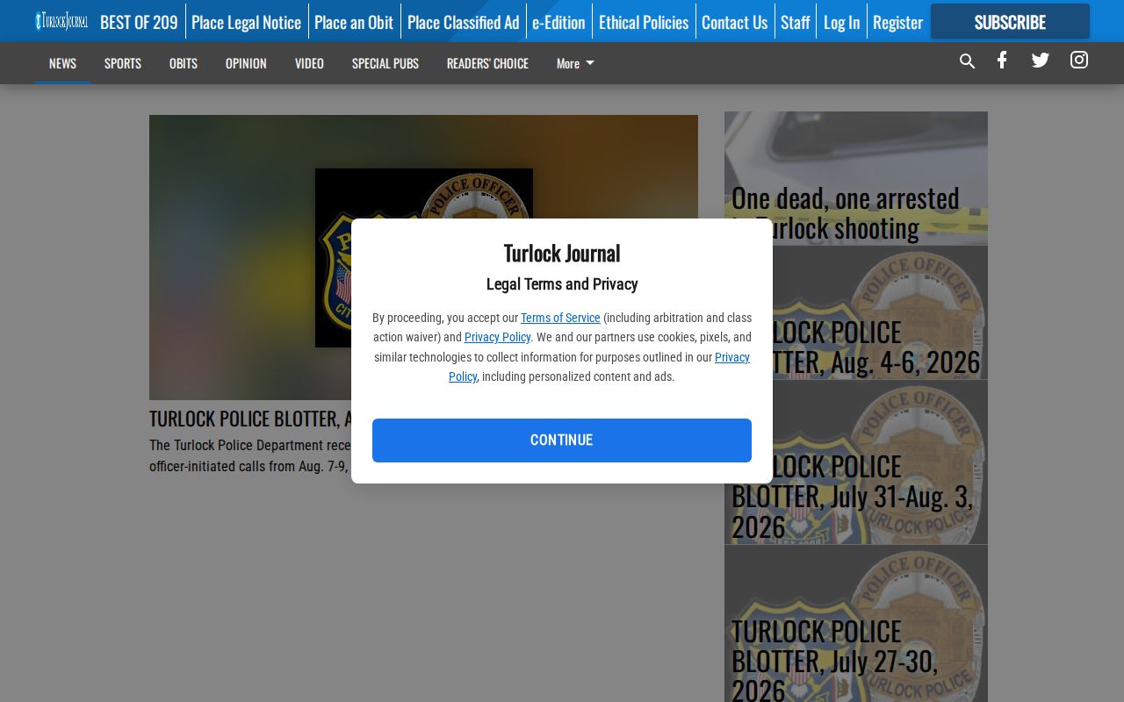Expand the More dropdown menu
Image resolution: width=1124 pixels, height=702 pixels.
click(x=575, y=63)
